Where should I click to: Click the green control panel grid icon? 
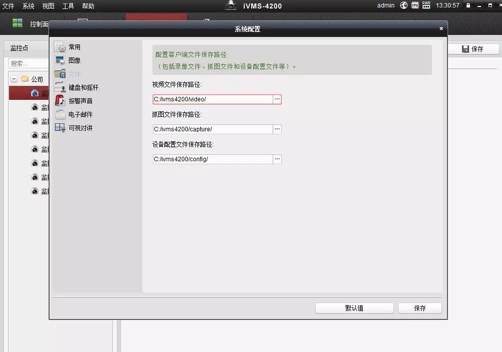coord(17,23)
